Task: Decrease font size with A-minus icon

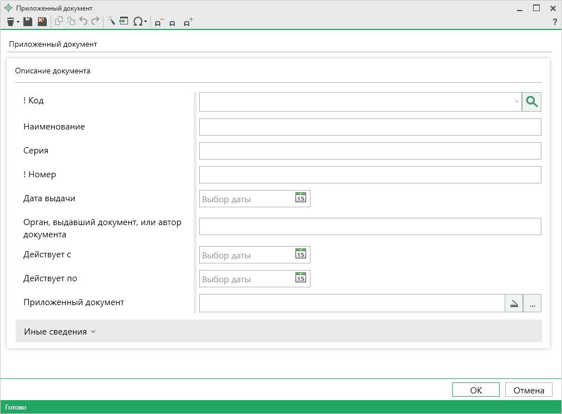Action: pyautogui.click(x=159, y=22)
